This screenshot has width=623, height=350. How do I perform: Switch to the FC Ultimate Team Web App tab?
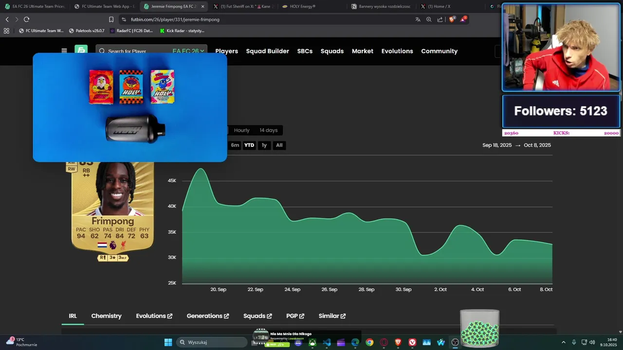[104, 6]
